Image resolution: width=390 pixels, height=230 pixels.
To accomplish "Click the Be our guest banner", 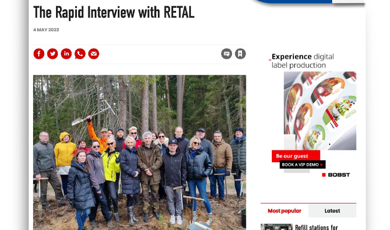I will pos(296,156).
